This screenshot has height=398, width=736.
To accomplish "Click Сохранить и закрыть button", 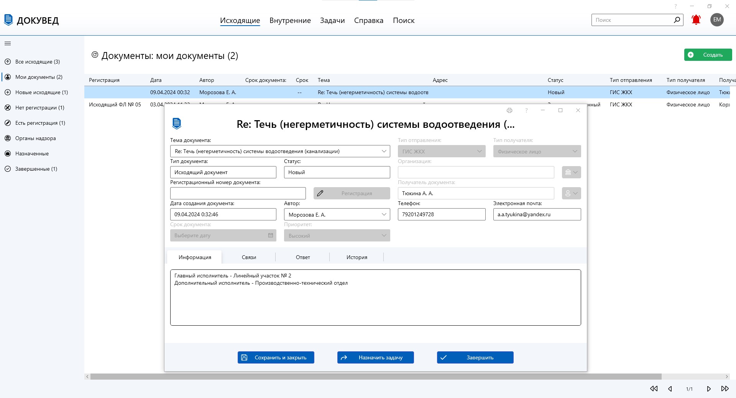I will coord(276,357).
